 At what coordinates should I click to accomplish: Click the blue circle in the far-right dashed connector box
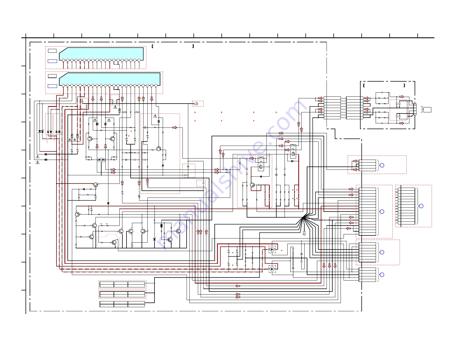pos(421,206)
